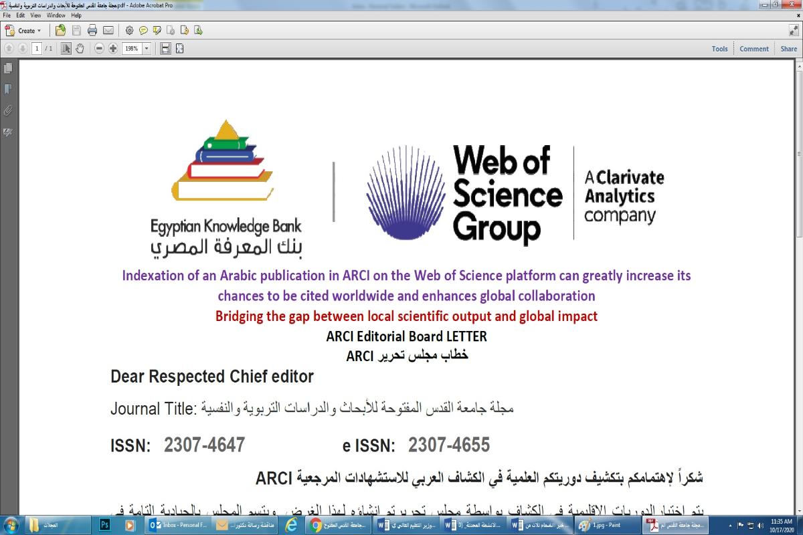The width and height of the screenshot is (803, 535).
Task: Switch to Chrome taskbar window
Action: (x=340, y=525)
